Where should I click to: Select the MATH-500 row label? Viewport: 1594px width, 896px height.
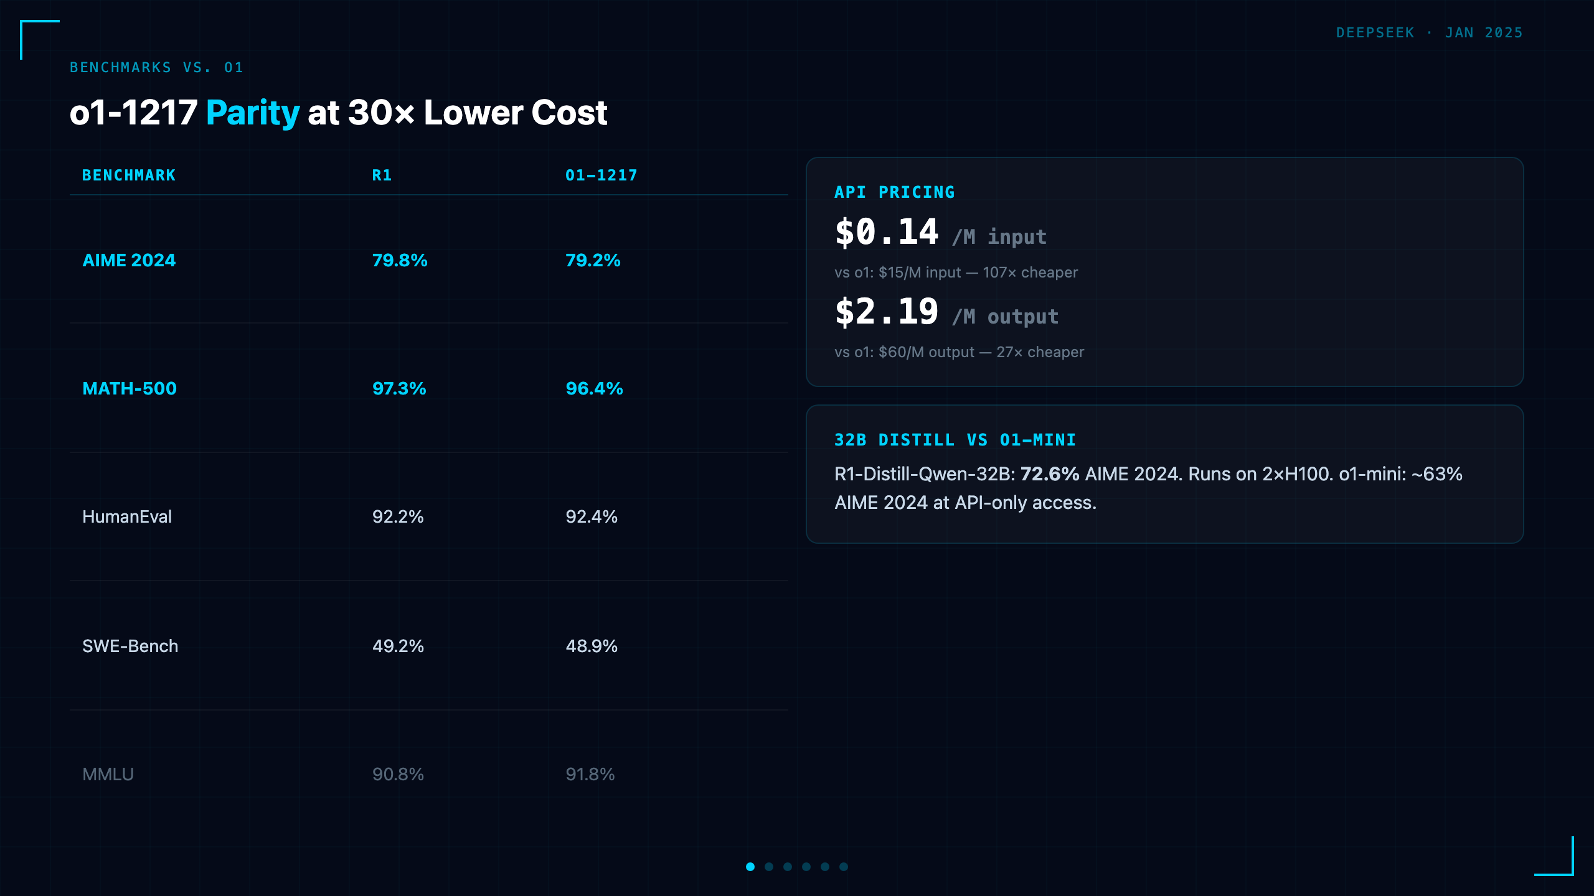130,388
